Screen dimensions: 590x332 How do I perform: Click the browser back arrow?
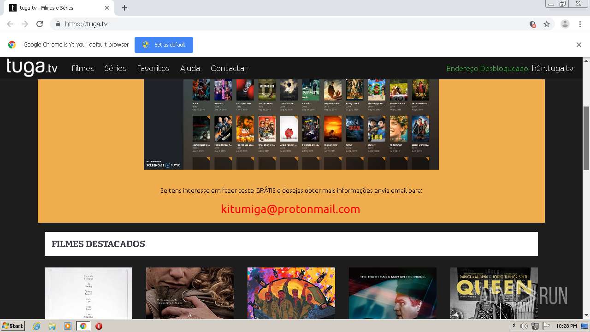pyautogui.click(x=10, y=24)
